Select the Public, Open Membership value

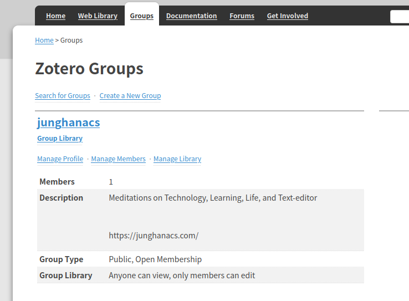point(155,259)
